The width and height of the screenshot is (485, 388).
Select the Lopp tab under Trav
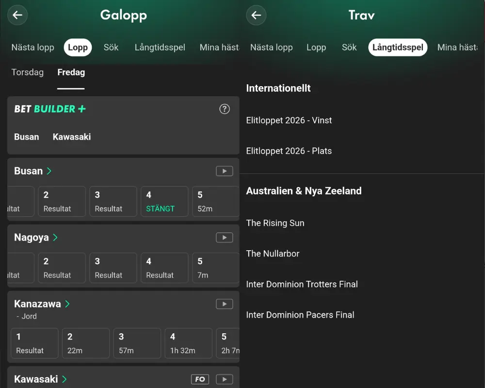click(x=316, y=48)
